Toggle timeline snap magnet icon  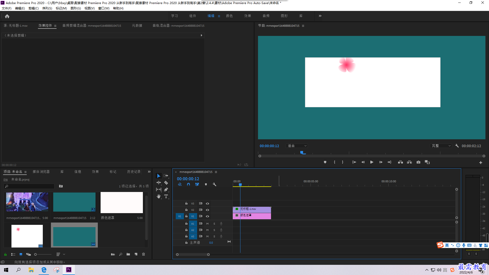click(x=188, y=184)
